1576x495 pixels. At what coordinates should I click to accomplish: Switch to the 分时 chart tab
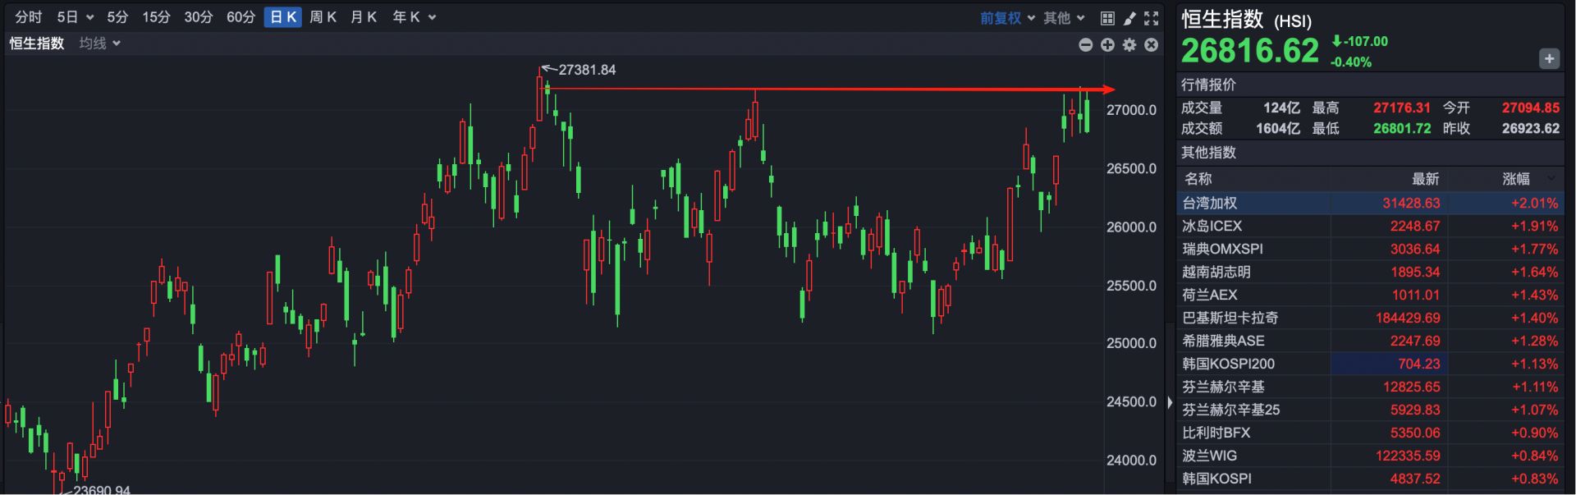(29, 17)
